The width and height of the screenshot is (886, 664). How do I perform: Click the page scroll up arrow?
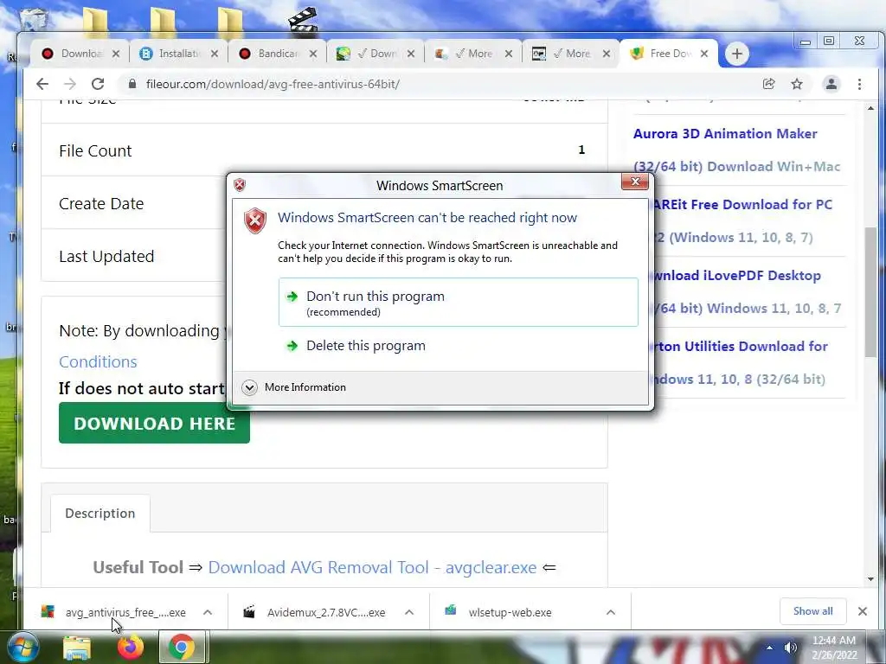[870, 107]
